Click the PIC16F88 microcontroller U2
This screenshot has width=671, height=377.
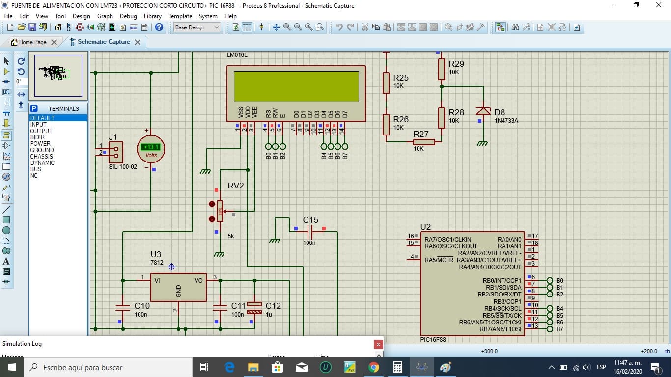[473, 284]
